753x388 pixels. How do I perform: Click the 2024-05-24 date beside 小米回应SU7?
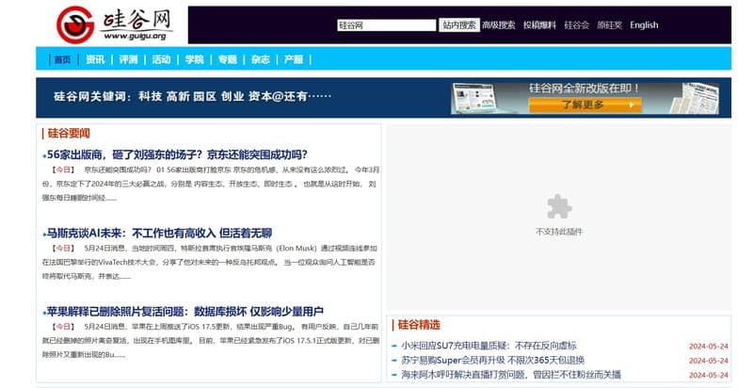709,347
